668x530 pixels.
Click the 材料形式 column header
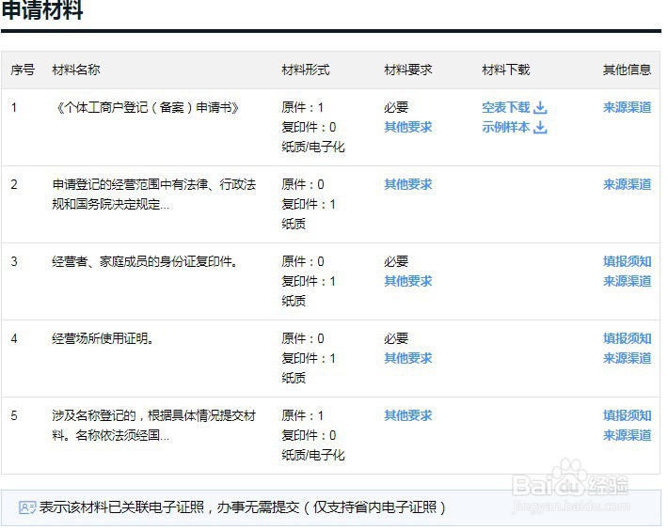pyautogui.click(x=306, y=70)
